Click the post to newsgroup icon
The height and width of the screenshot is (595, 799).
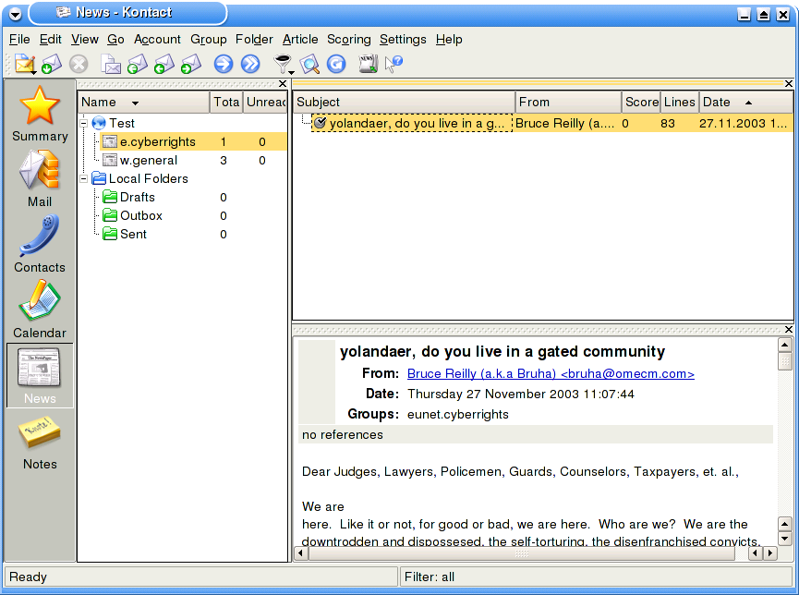click(x=111, y=64)
